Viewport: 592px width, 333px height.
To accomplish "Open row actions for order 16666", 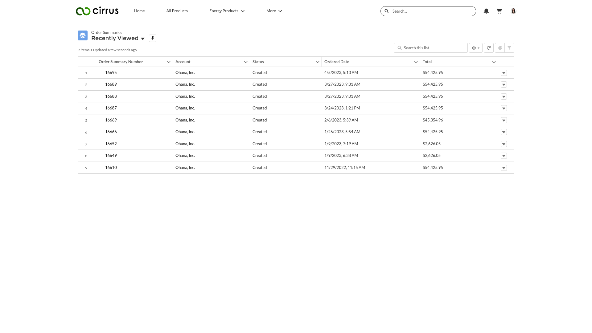I will click(x=504, y=132).
